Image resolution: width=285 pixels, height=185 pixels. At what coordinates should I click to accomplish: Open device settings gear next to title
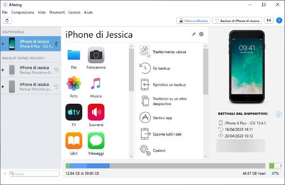pos(201,34)
